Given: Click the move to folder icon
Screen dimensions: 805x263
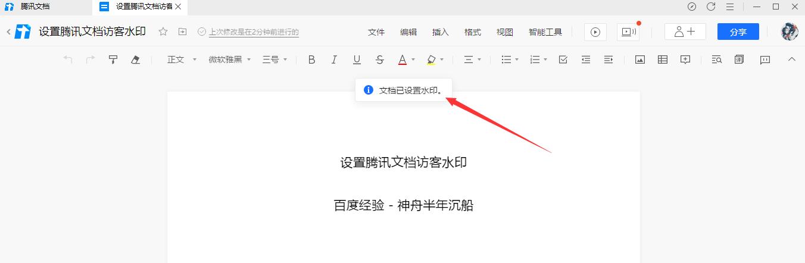Looking at the screenshot, I should click(x=183, y=32).
